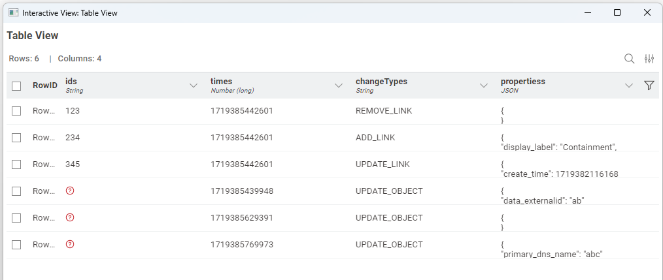The image size is (663, 280).
Task: Select the checkbox for UPDATE_LINK row
Action: pyautogui.click(x=16, y=164)
